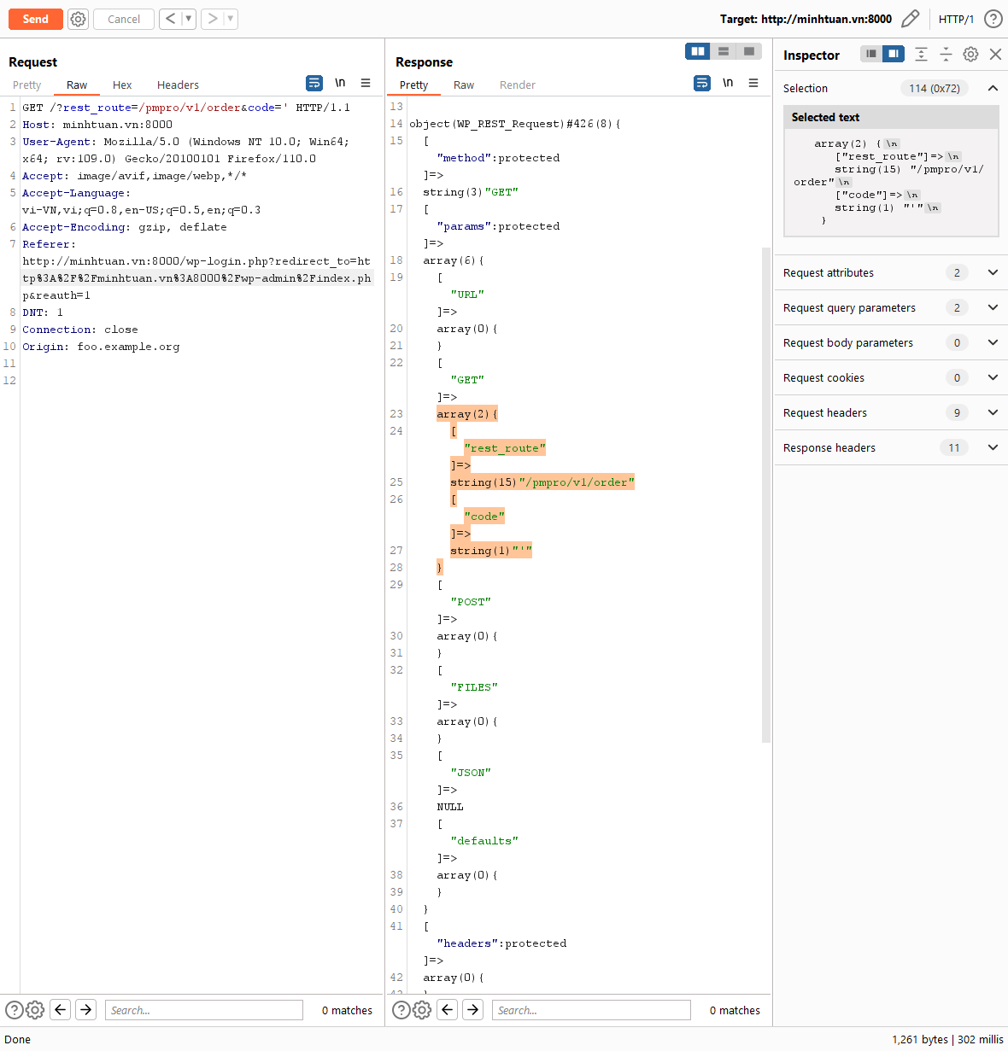Switch request view to Pretty tab
The width and height of the screenshot is (1008, 1051).
point(27,85)
